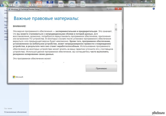Click the Важные правовые материалы heading
166x116 pixels.
(46, 18)
